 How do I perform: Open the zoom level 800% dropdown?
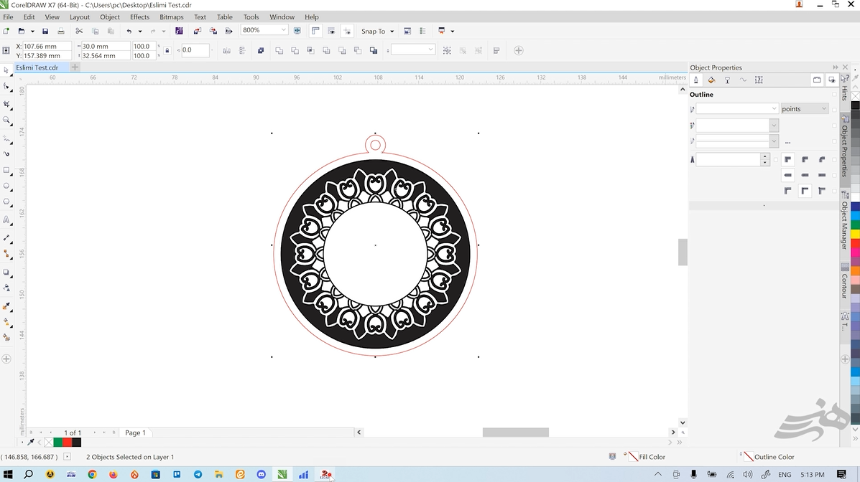284,30
